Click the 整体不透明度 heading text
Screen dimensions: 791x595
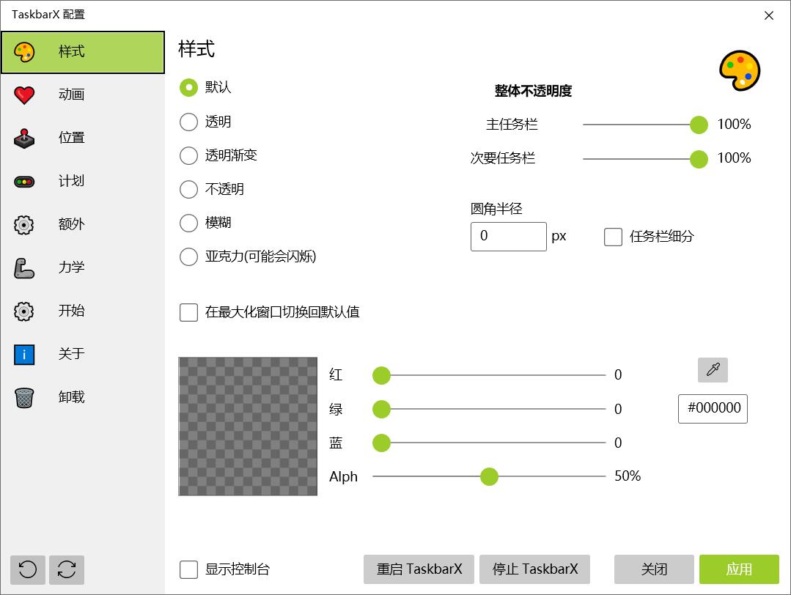pyautogui.click(x=533, y=91)
